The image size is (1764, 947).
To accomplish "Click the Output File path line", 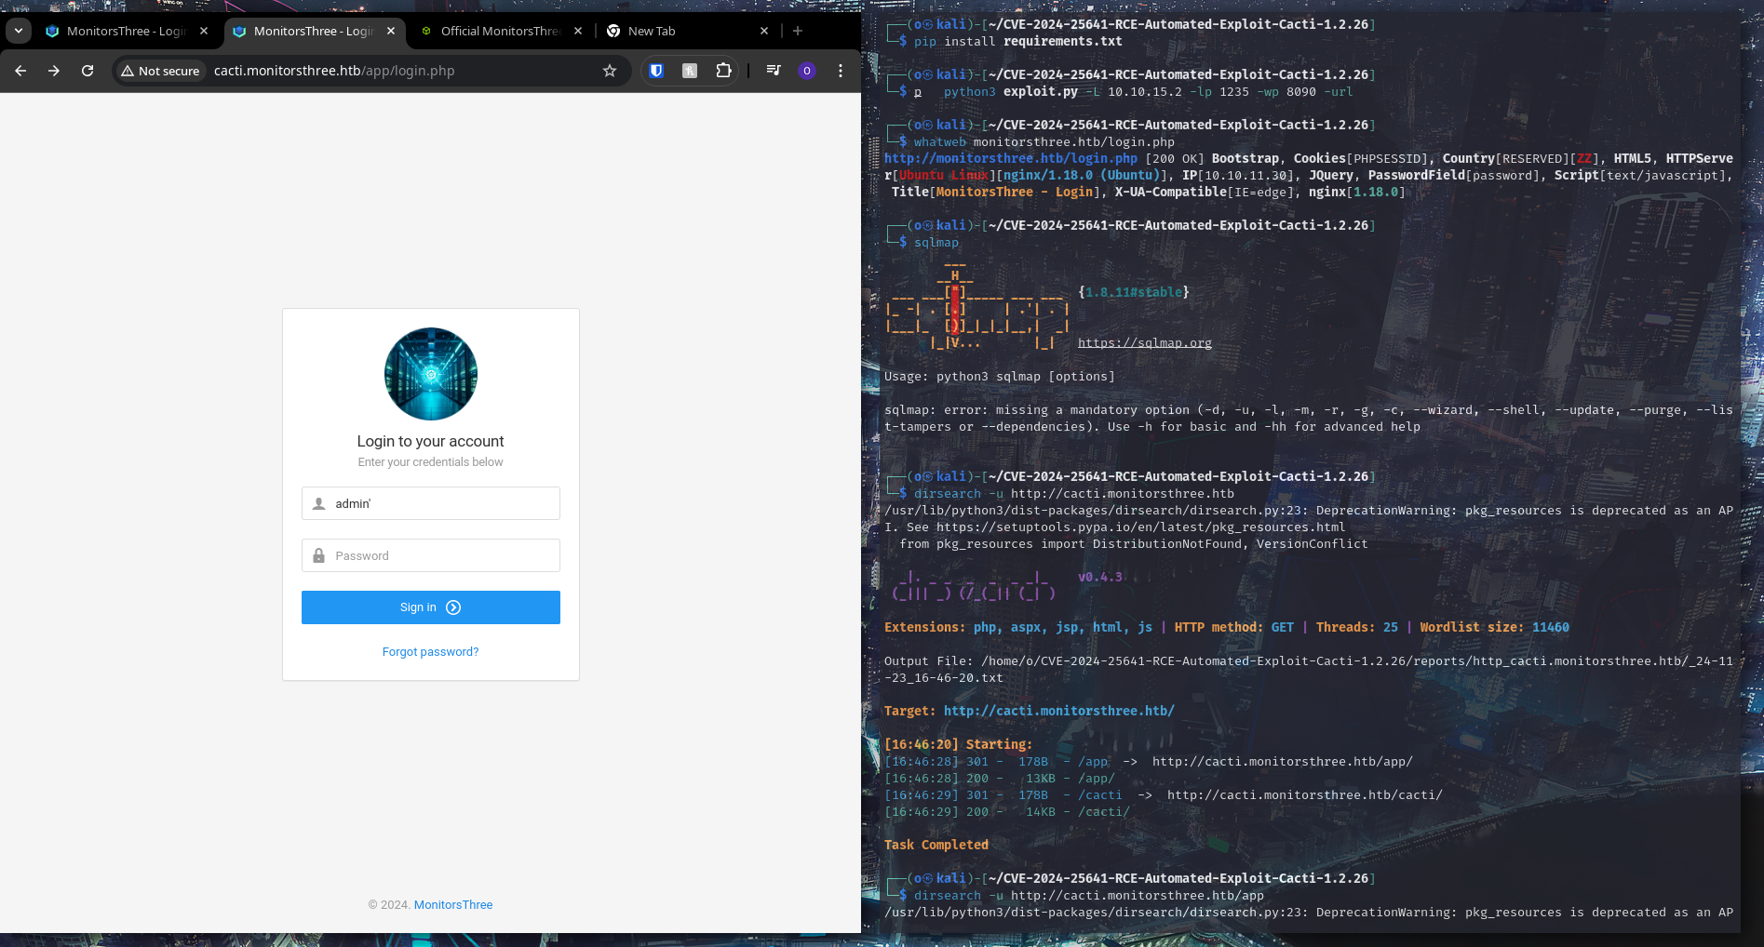I will click(1309, 670).
